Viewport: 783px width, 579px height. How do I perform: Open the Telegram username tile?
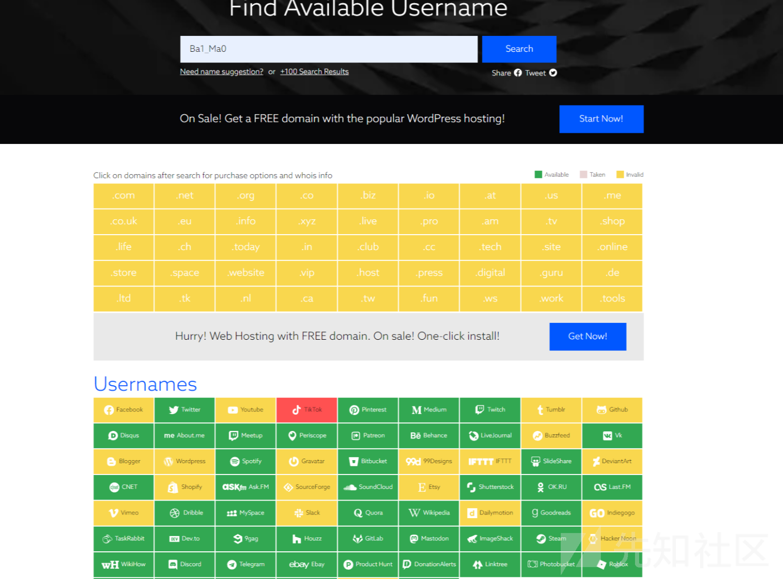click(x=246, y=565)
